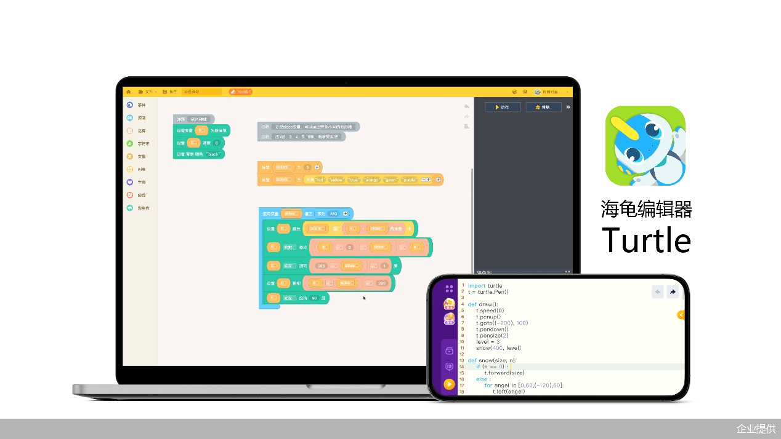Switch mode using the orange code mode button
The height and width of the screenshot is (439, 781).
240,92
